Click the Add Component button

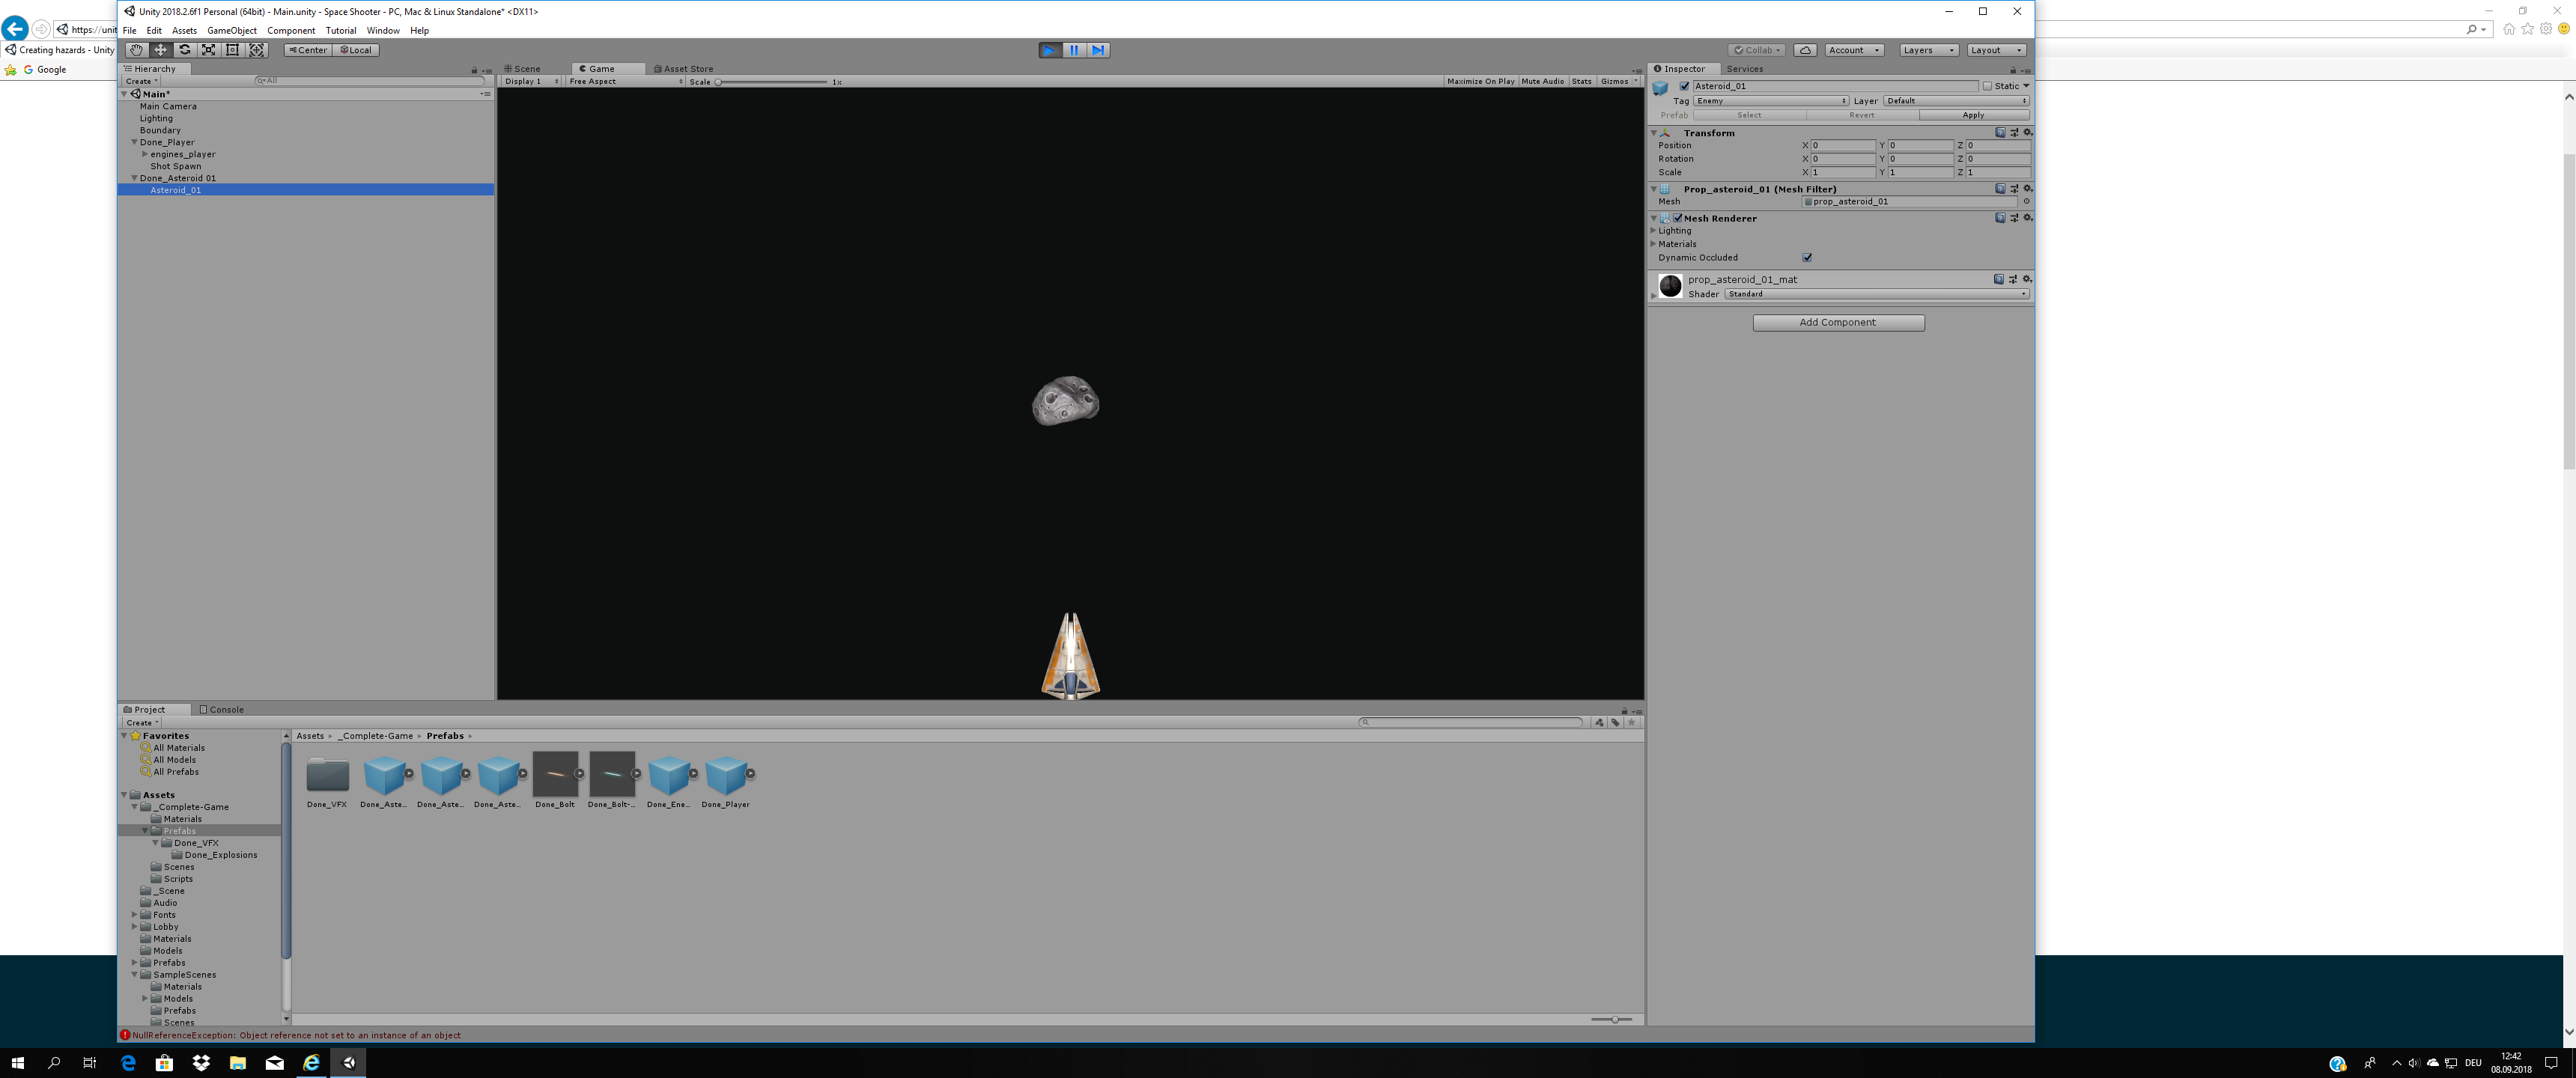click(1838, 322)
